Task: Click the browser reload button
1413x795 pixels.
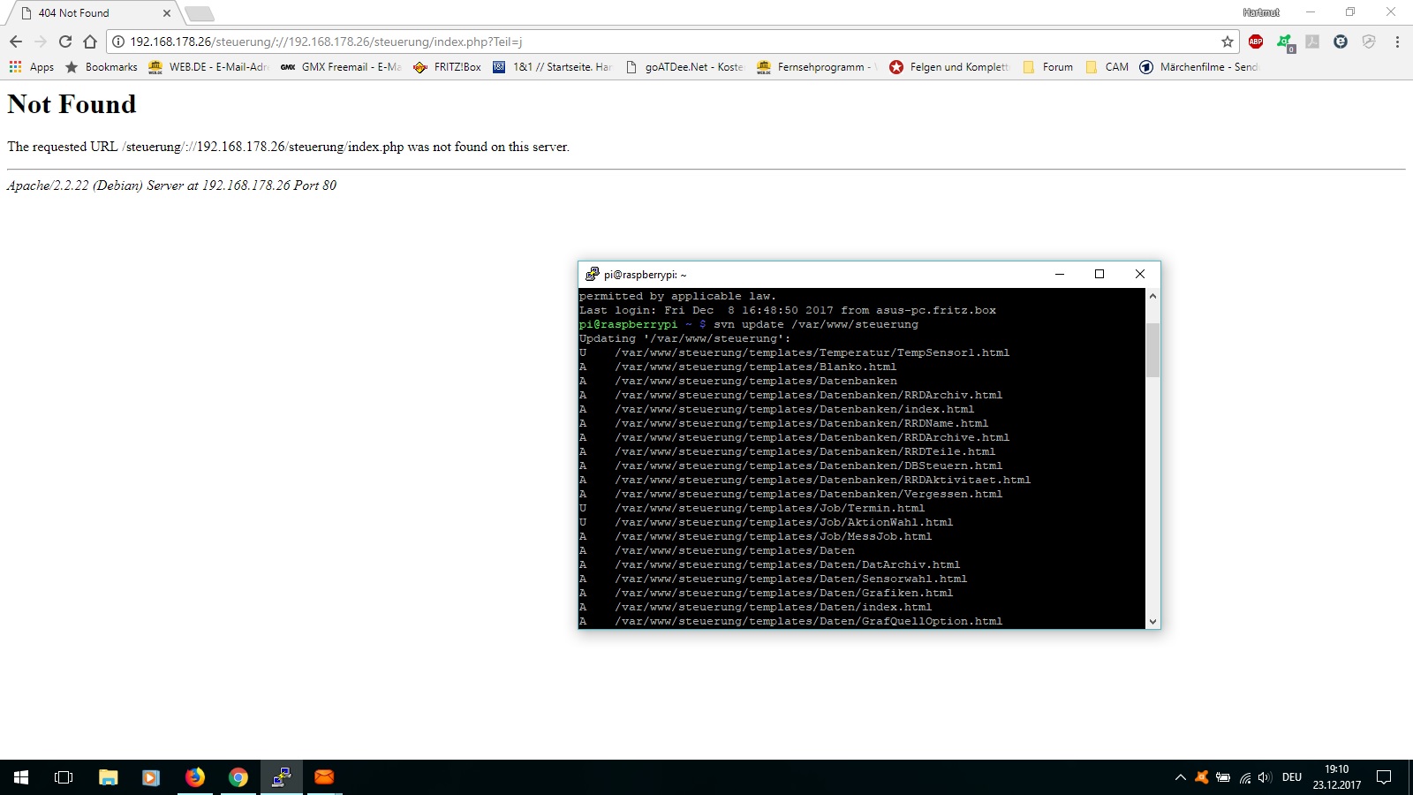Action: [65, 42]
